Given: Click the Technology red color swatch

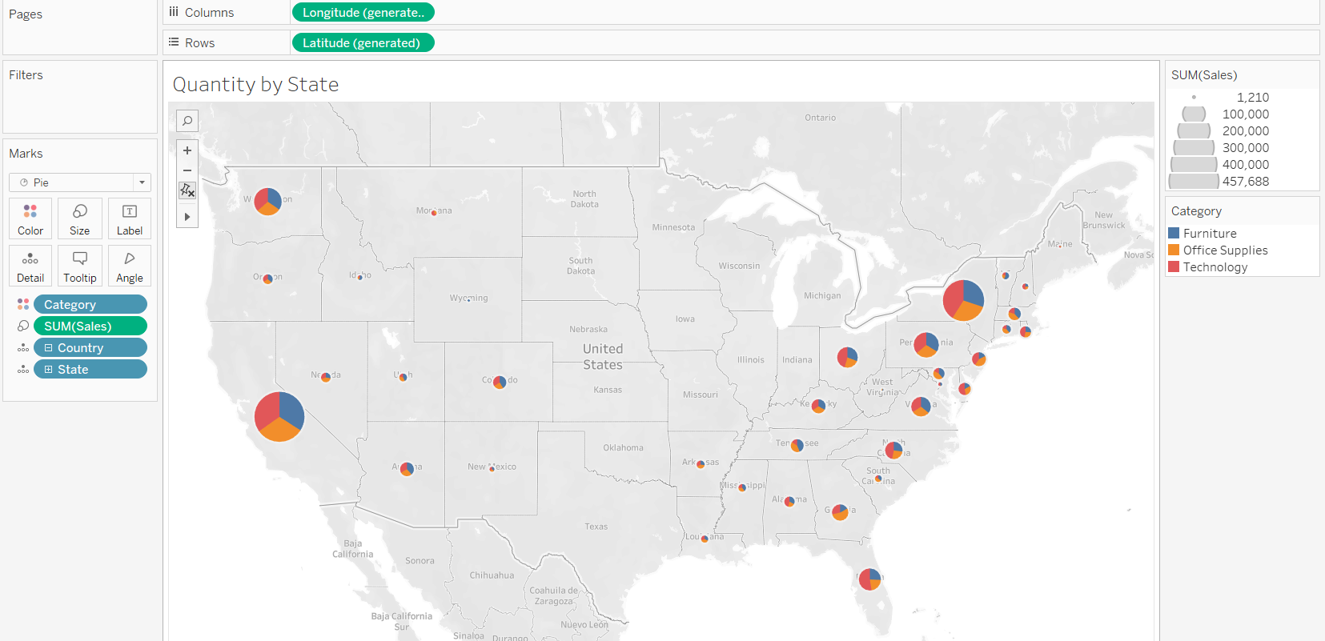Looking at the screenshot, I should click(x=1174, y=266).
